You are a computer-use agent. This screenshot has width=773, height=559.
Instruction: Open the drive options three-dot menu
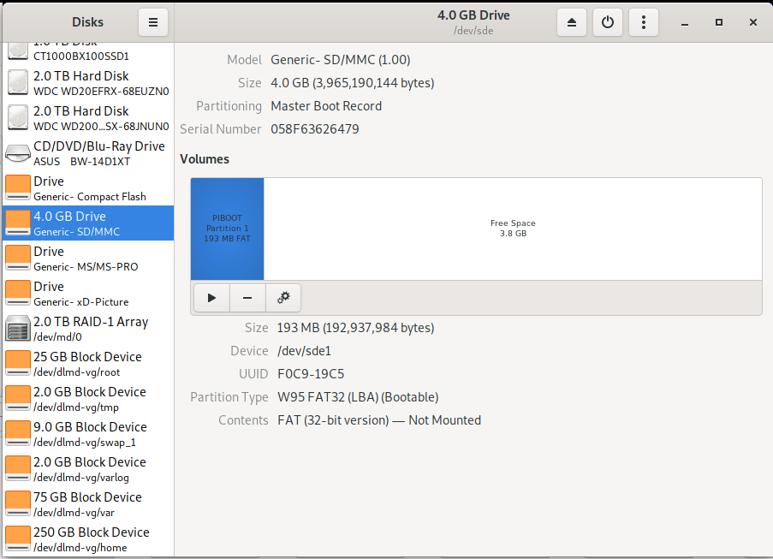644,22
